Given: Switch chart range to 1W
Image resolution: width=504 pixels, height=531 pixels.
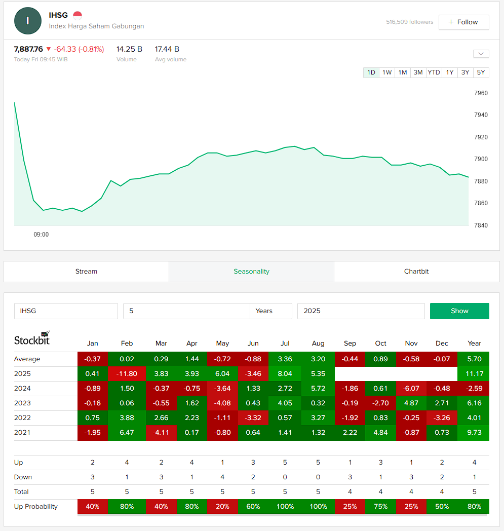Looking at the screenshot, I should (387, 72).
